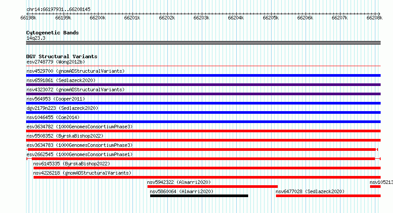Image resolution: width=393 pixels, height=213 pixels.
Task: Open nsv6145335 (ByrskaBishop2022) label
Action: [x=72, y=164]
